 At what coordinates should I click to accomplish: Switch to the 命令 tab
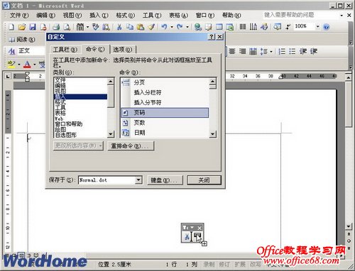pos(95,49)
